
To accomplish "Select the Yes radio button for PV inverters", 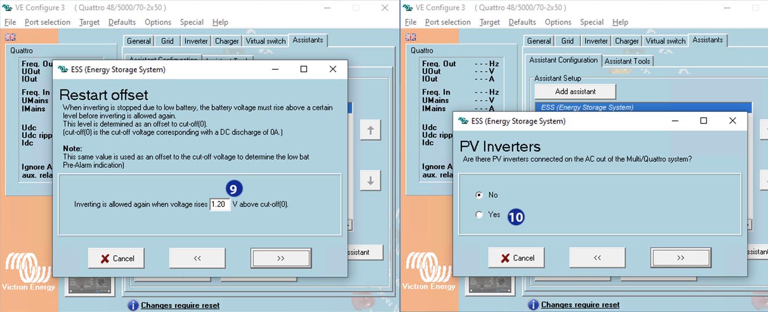I will point(479,214).
